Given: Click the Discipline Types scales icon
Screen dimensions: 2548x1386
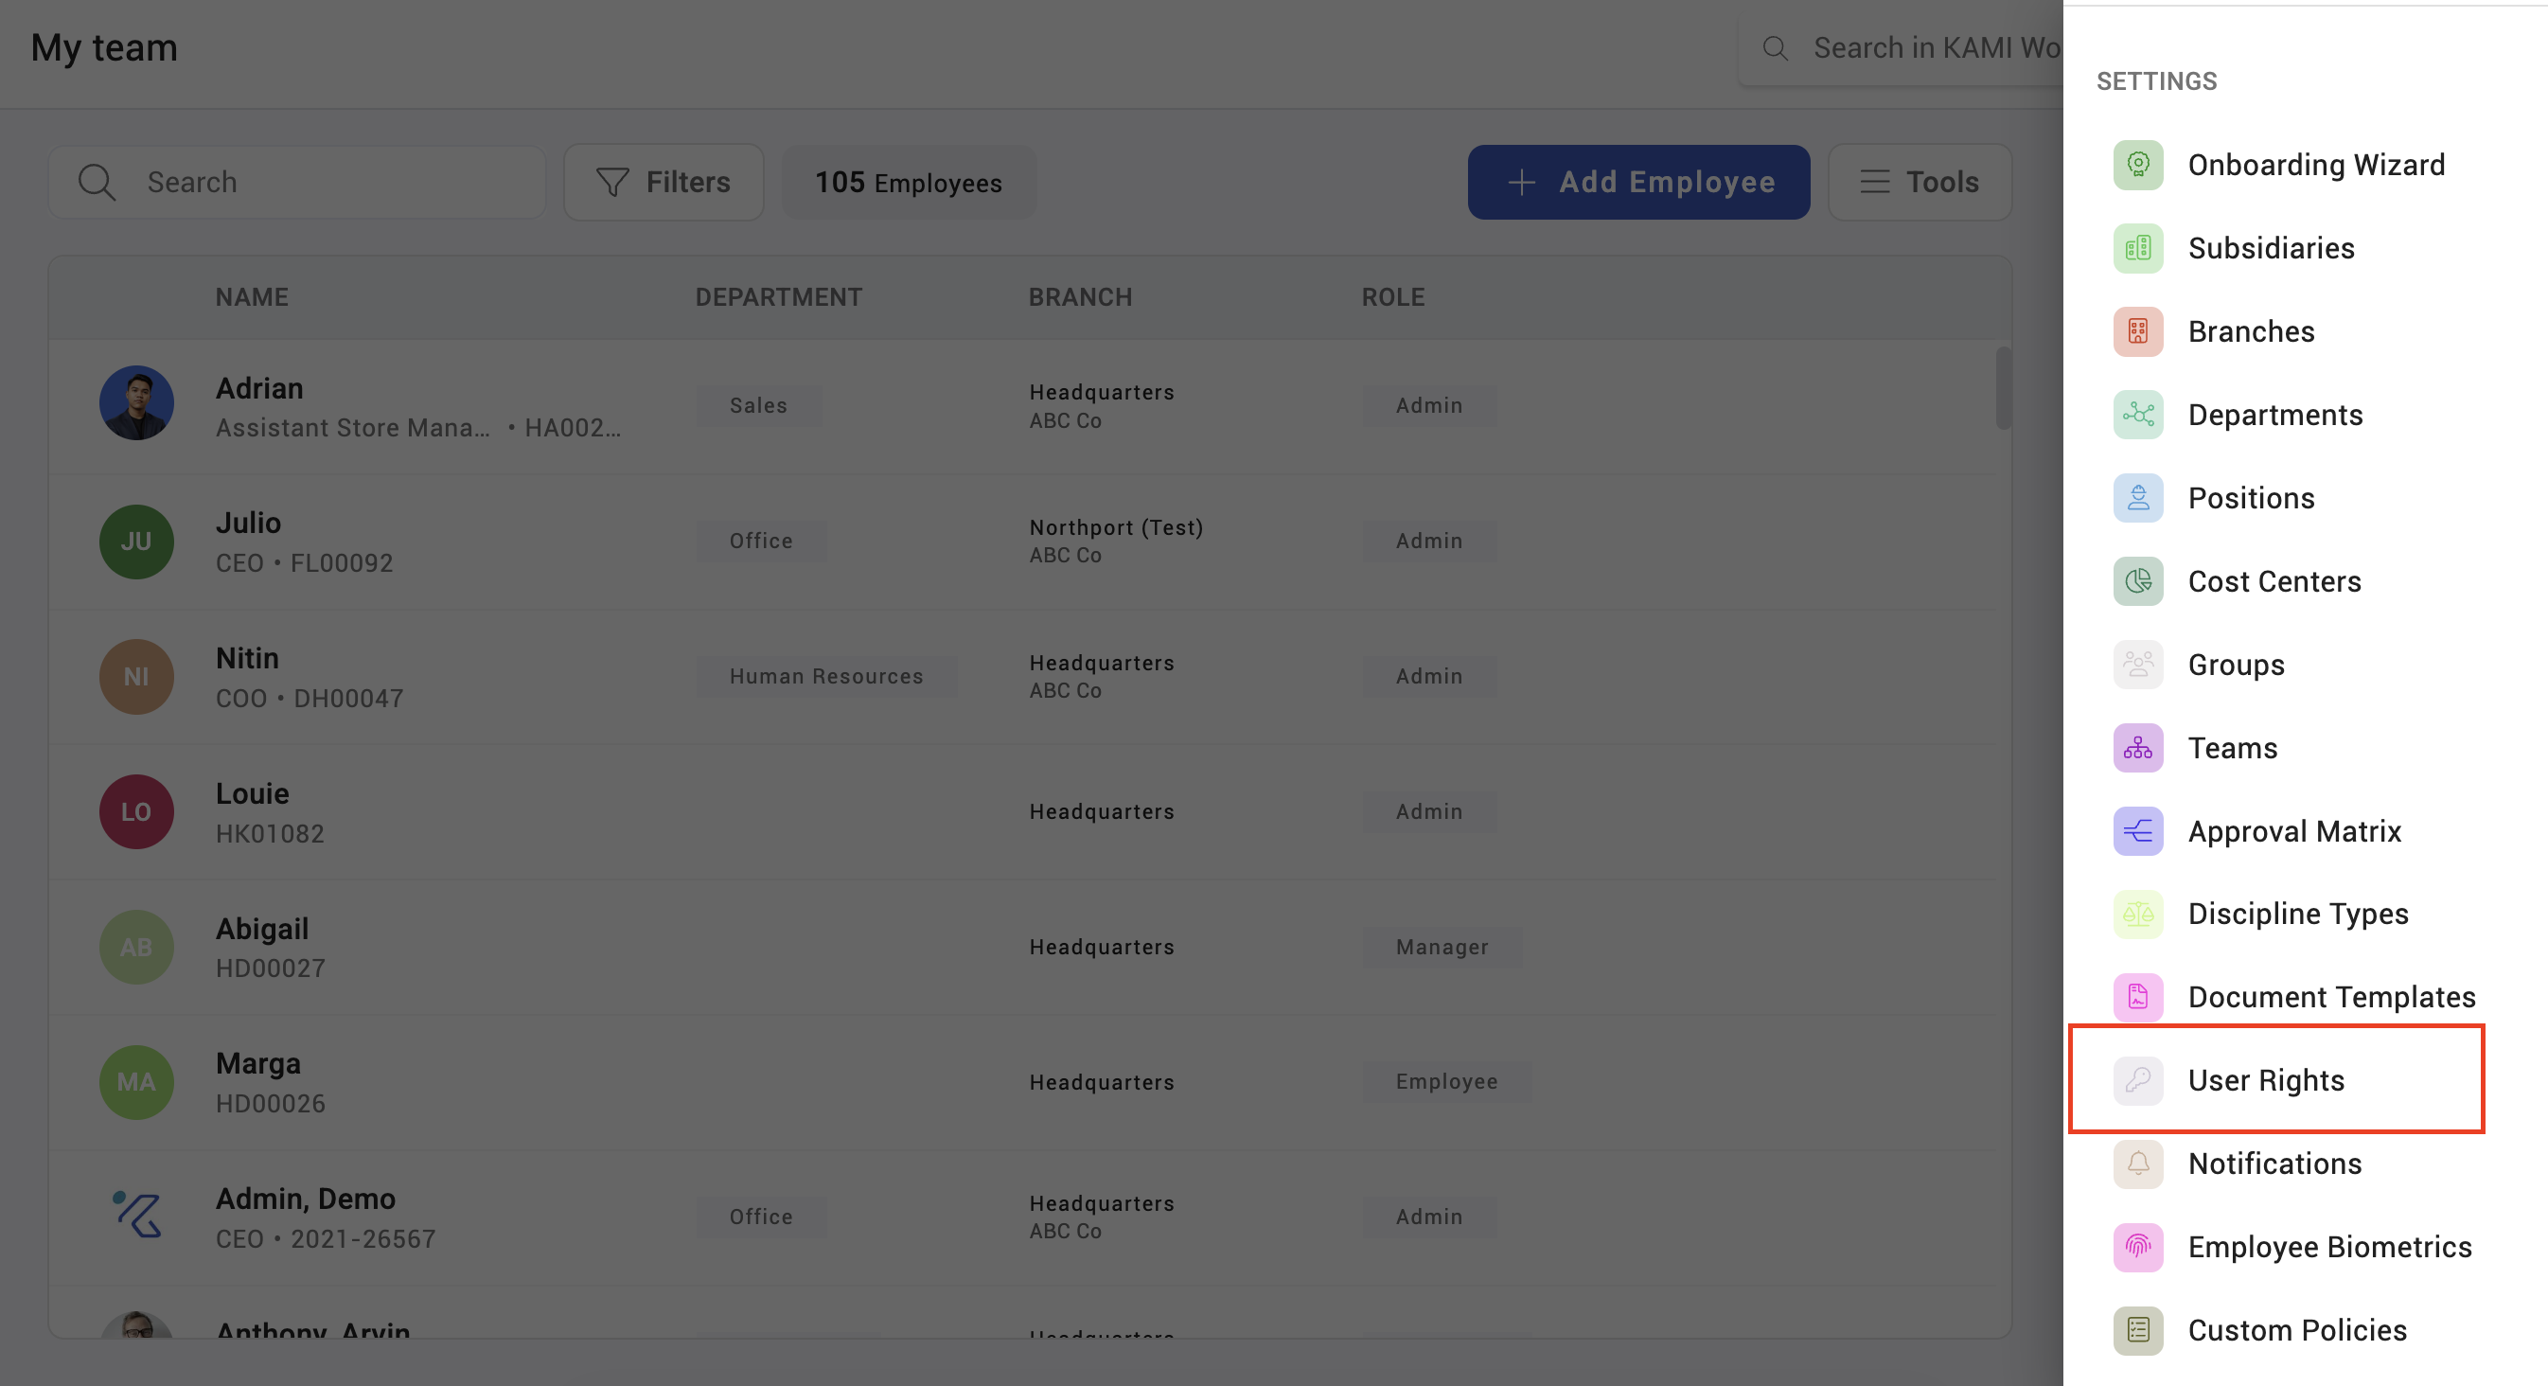Looking at the screenshot, I should tap(2137, 915).
